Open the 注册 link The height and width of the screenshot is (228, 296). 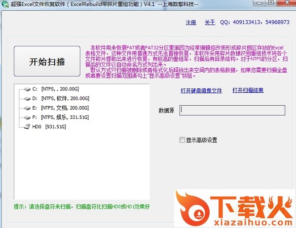191,23
